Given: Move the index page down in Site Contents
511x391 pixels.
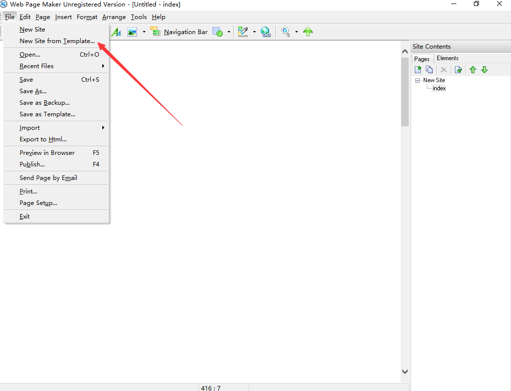Looking at the screenshot, I should (484, 69).
